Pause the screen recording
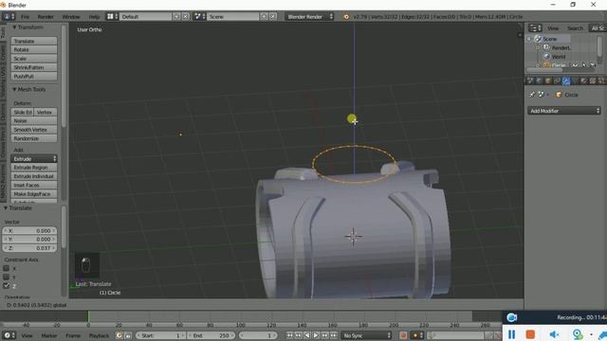This screenshot has height=341, width=607. pos(511,334)
